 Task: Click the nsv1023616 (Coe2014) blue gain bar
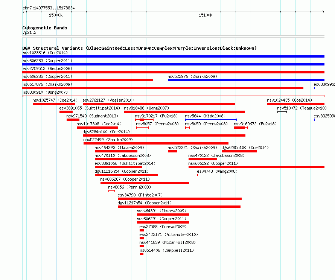point(173,56)
